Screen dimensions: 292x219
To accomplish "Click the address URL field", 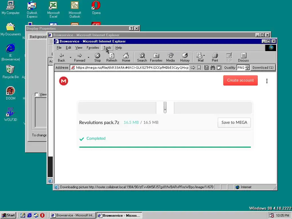I will pos(130,68).
